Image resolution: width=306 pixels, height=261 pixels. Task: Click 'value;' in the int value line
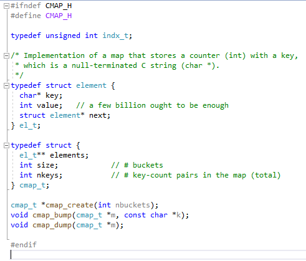[x=49, y=105]
